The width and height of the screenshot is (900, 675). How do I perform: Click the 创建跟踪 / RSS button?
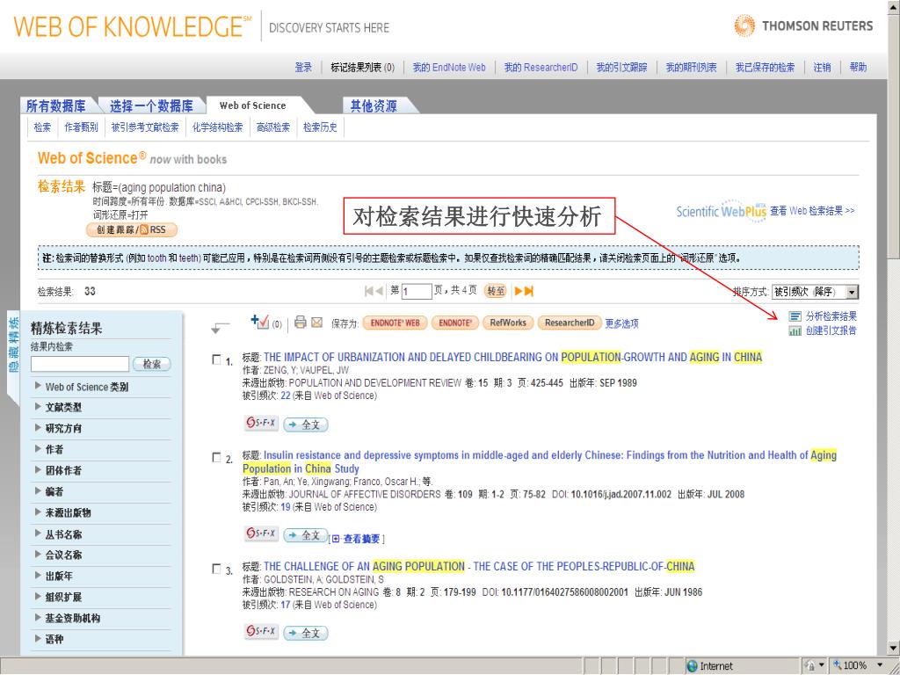point(132,229)
